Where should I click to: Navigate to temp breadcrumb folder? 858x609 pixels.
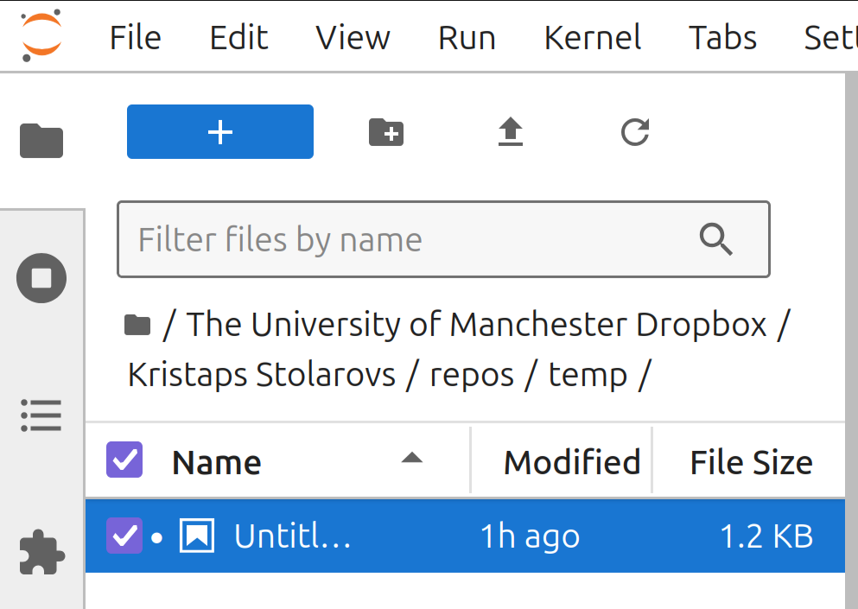pyautogui.click(x=588, y=377)
